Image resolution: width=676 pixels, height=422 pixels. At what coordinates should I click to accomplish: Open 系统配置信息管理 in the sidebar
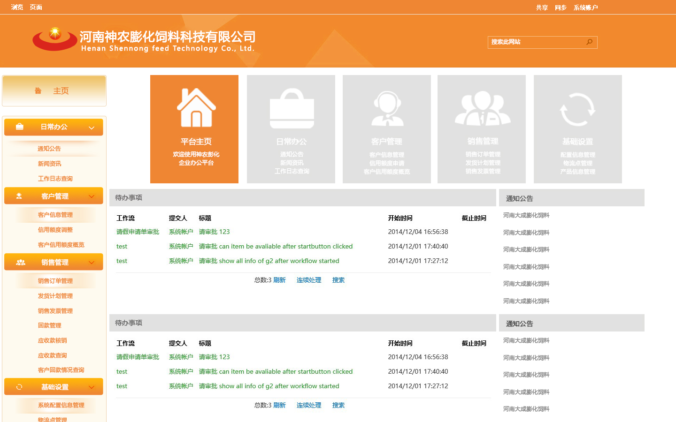pos(61,405)
